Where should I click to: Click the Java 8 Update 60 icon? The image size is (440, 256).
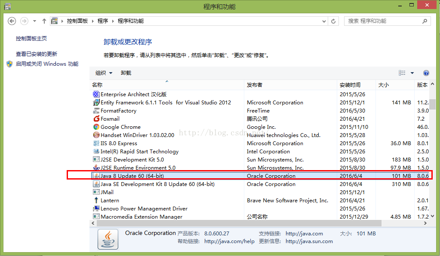pyautogui.click(x=96, y=176)
